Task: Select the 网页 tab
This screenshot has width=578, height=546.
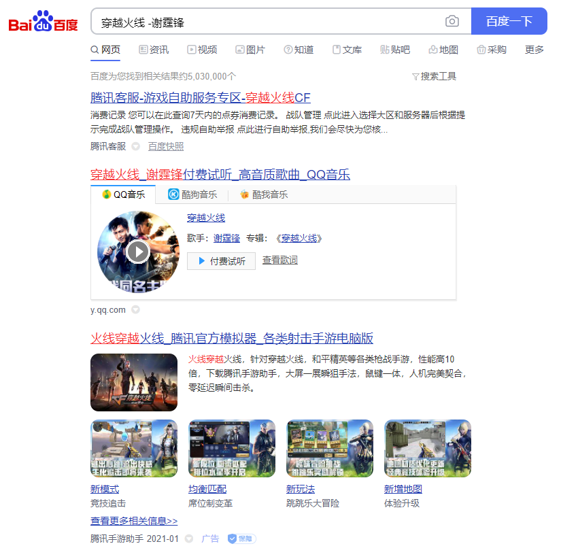Action: tap(105, 50)
